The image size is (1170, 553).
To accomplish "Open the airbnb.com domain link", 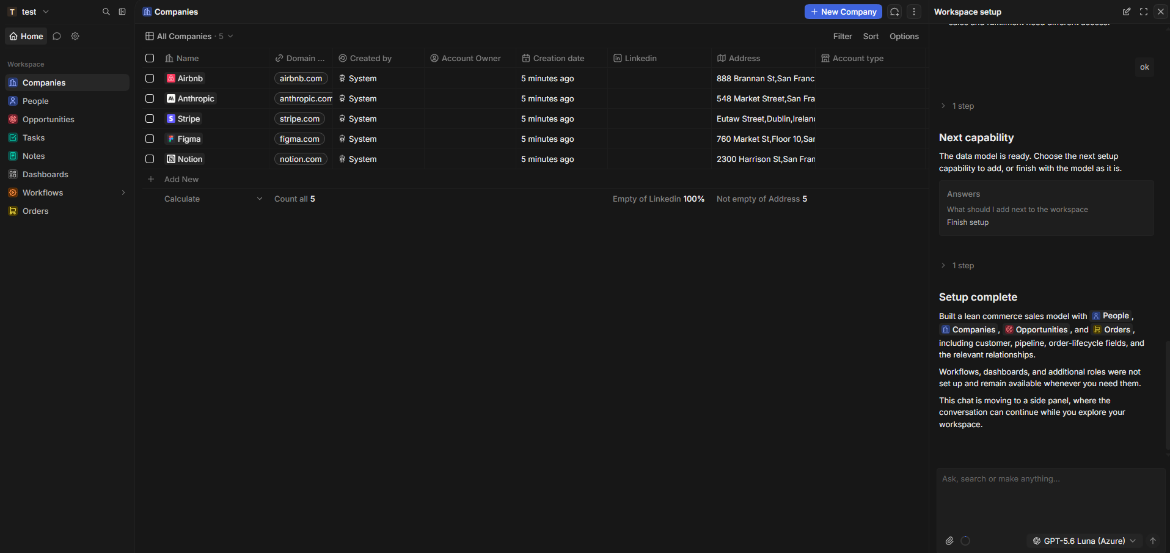I will (x=301, y=78).
